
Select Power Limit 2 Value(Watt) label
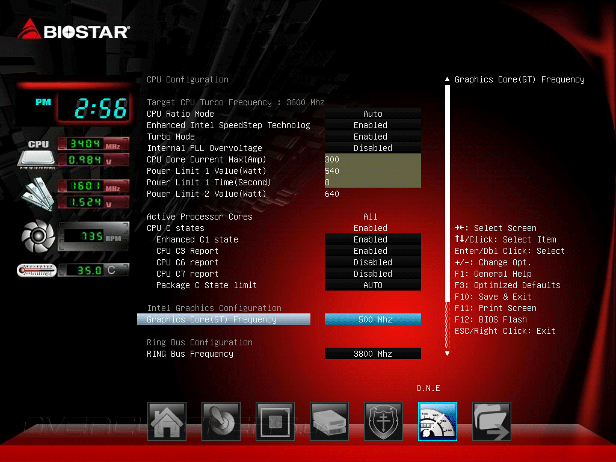tap(207, 194)
